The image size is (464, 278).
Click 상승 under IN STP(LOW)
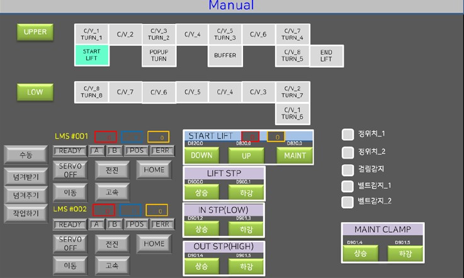pos(202,229)
